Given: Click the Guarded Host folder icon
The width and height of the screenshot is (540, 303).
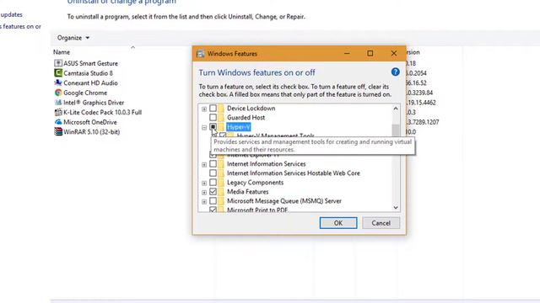Looking at the screenshot, I should 221,118.
